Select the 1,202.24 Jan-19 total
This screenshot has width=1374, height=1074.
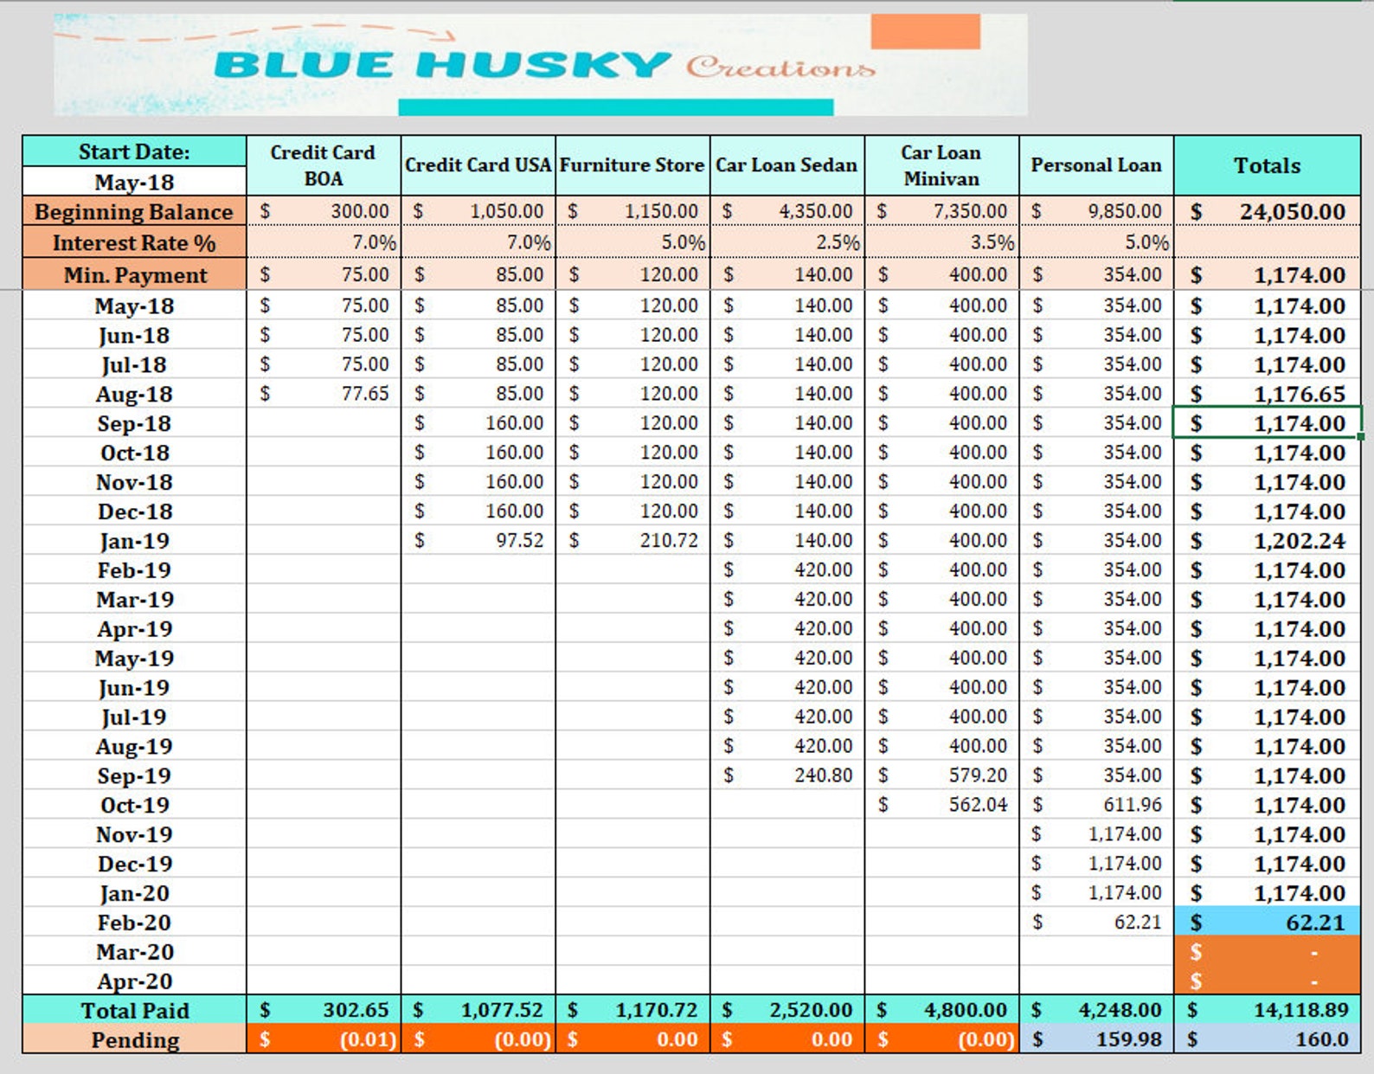tap(1267, 541)
